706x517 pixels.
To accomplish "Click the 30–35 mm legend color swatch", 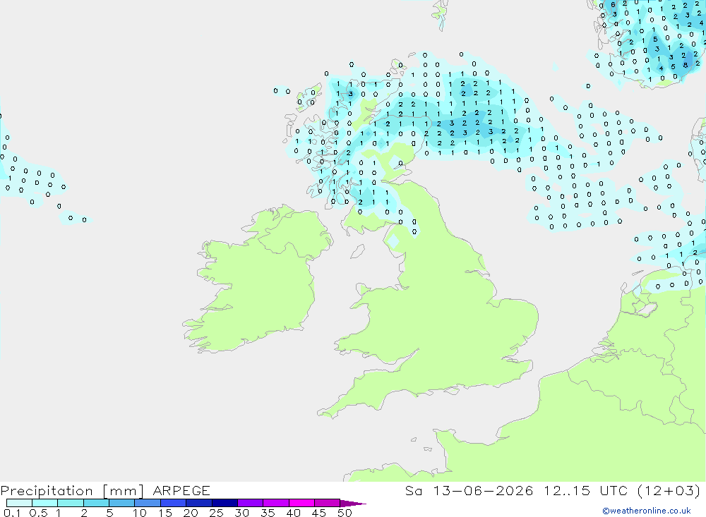I will pyautogui.click(x=251, y=503).
